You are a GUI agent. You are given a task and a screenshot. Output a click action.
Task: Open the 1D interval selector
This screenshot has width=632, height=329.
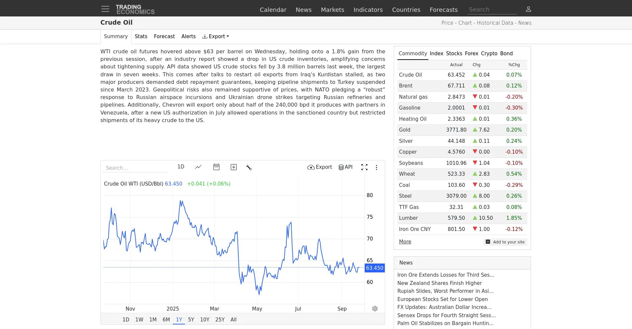(181, 167)
